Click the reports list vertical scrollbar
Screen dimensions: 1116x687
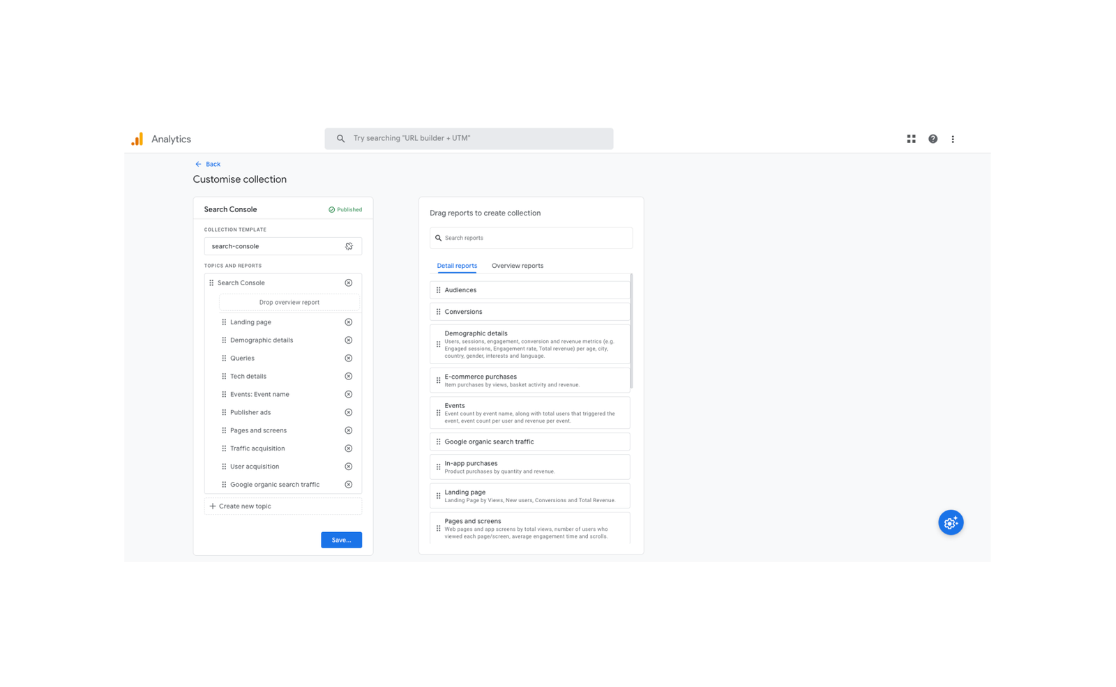pyautogui.click(x=631, y=331)
